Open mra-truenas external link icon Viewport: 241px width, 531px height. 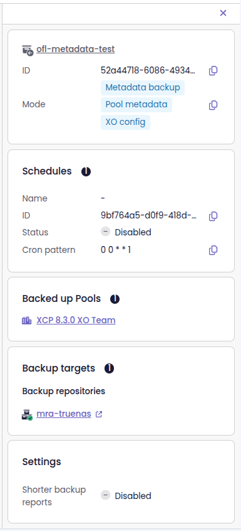98,414
